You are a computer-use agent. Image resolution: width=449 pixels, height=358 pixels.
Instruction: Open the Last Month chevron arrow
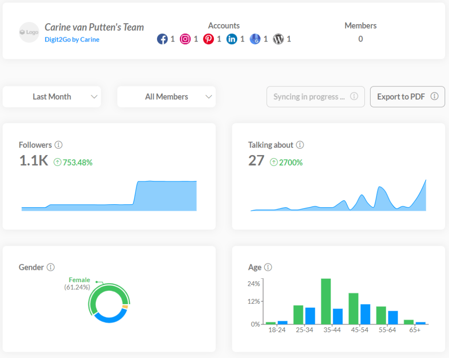93,97
